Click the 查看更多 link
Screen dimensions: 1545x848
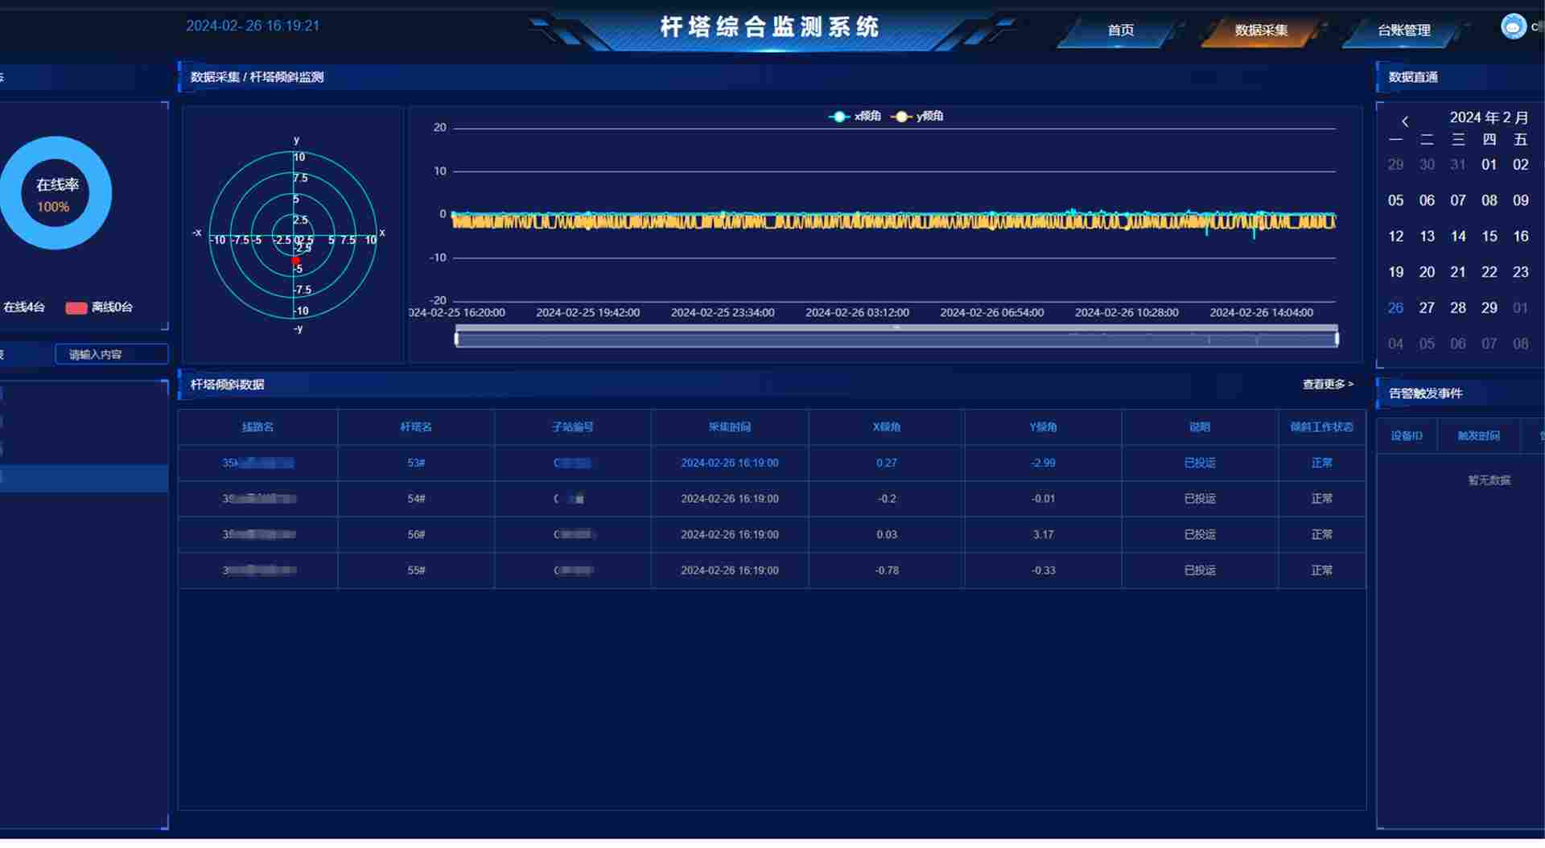tap(1328, 385)
